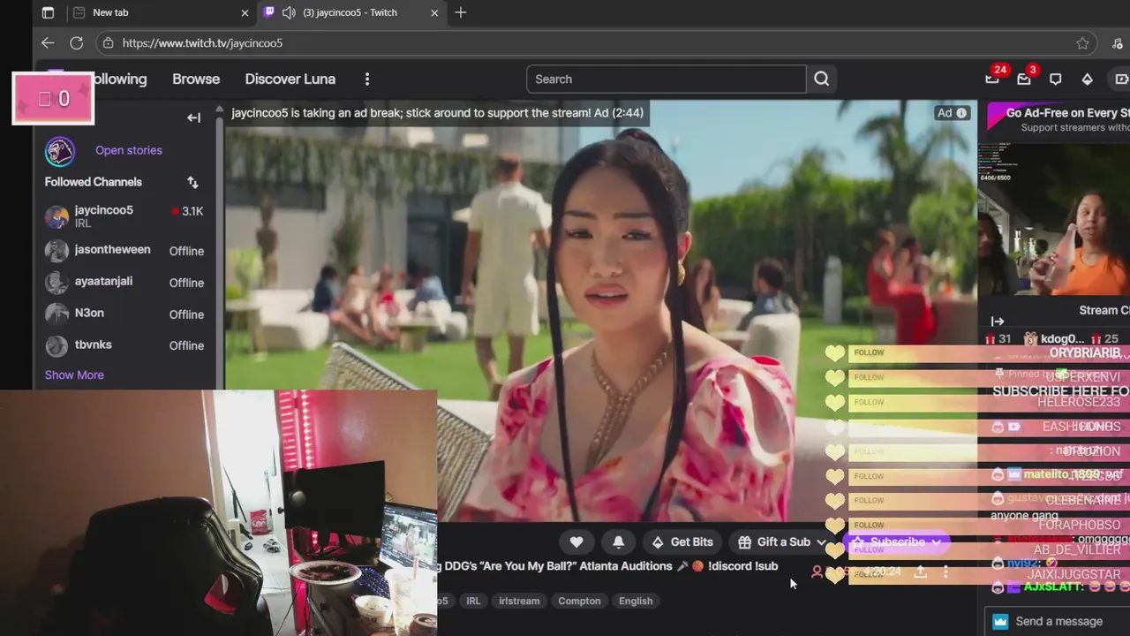
Task: Open the stories avatar icon
Action: point(60,151)
